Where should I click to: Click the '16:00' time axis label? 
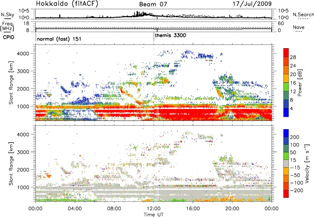tap(193, 209)
